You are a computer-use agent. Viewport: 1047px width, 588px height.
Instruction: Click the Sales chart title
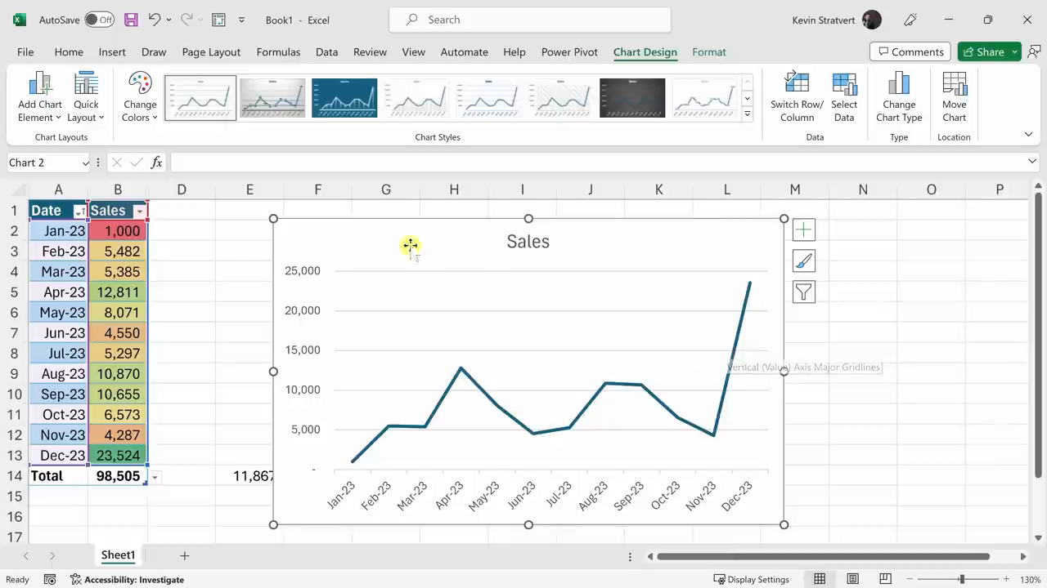click(528, 242)
